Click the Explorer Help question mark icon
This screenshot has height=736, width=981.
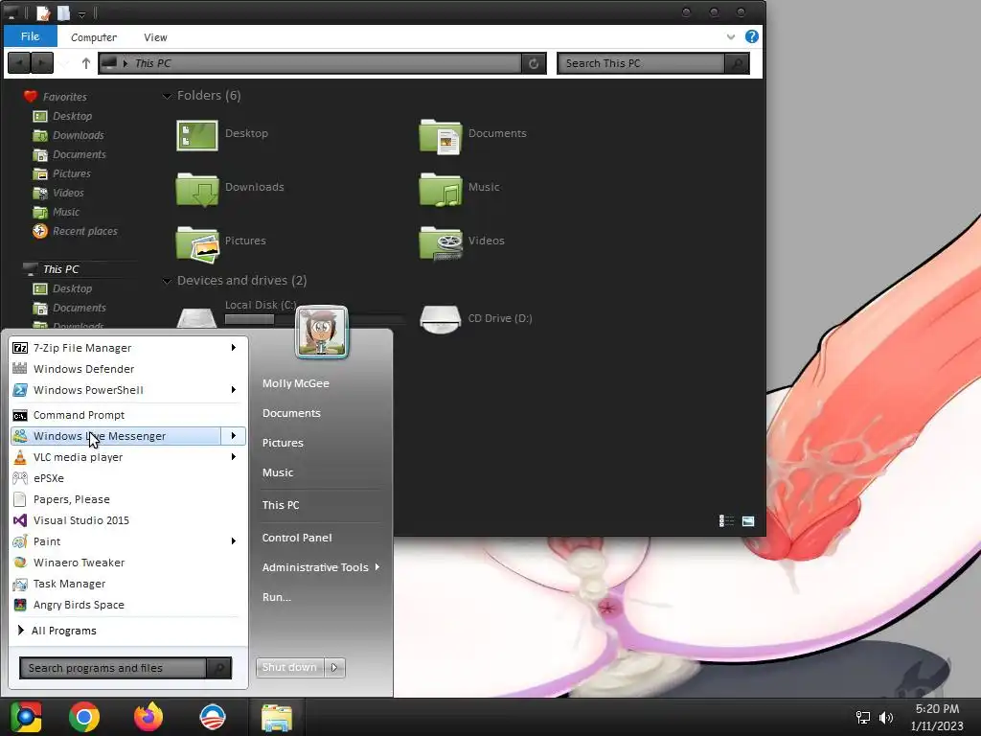751,37
